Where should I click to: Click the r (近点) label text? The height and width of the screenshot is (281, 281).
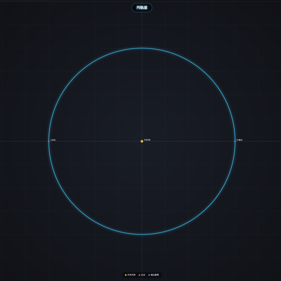tap(53, 140)
